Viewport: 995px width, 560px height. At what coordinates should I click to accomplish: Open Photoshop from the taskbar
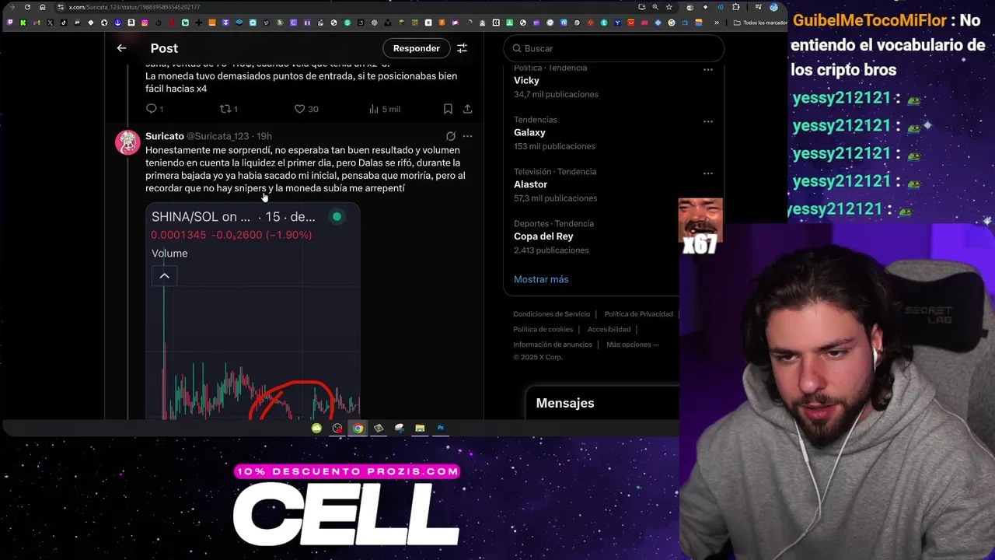pos(440,428)
